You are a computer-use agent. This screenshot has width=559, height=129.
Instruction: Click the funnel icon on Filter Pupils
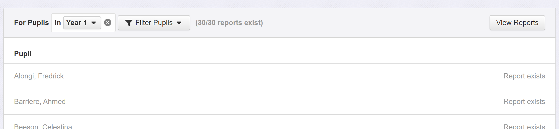(129, 23)
